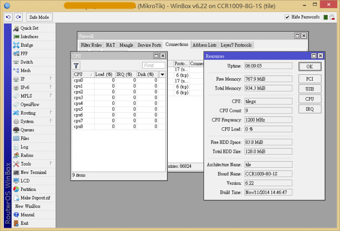
Task: Expand the Routing submenu
Action: click(51, 112)
